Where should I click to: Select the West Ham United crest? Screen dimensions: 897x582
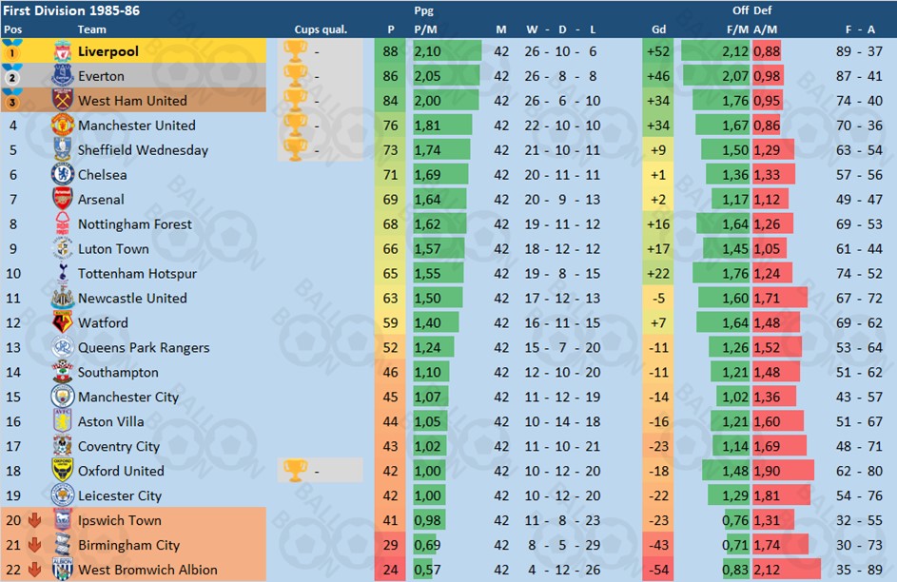63,100
